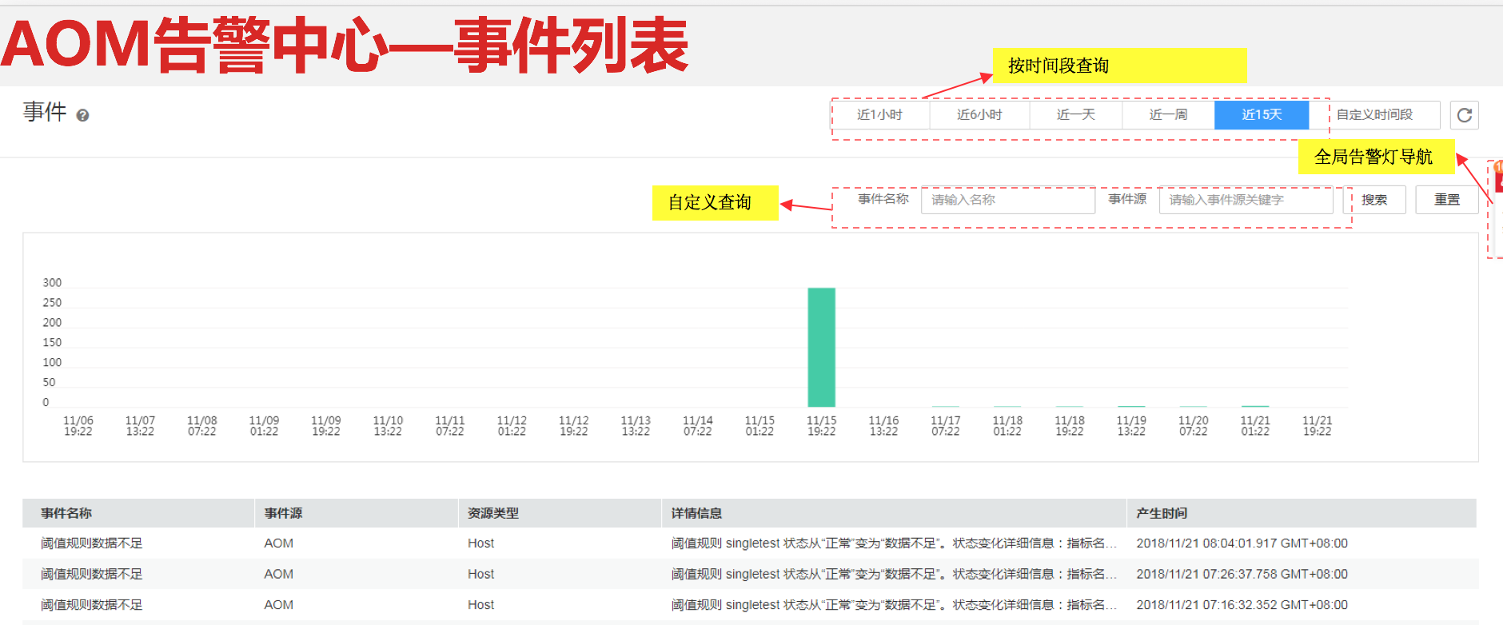Select event row dated 2018/11/21 07:26:37.758

(750, 574)
